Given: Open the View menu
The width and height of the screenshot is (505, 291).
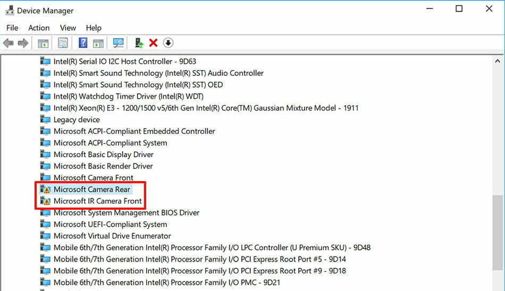Looking at the screenshot, I should click(x=68, y=28).
